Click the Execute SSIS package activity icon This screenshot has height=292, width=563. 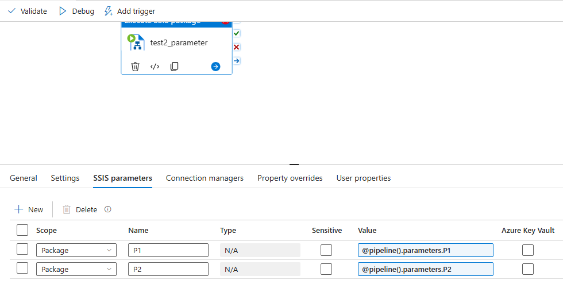click(x=136, y=42)
